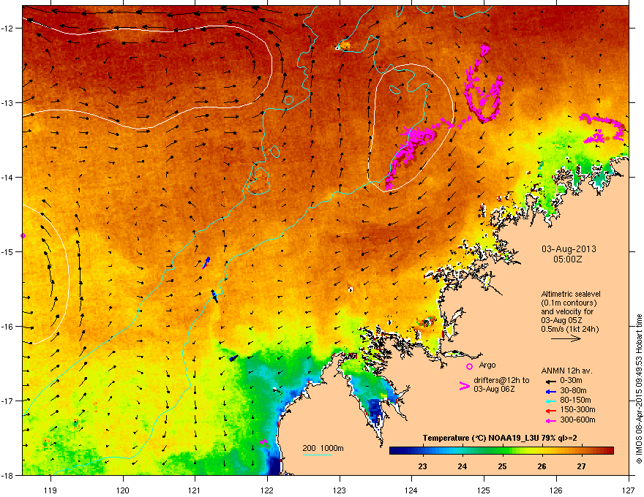Click the 125 longitude axis label
644x497 pixels.
(484, 490)
